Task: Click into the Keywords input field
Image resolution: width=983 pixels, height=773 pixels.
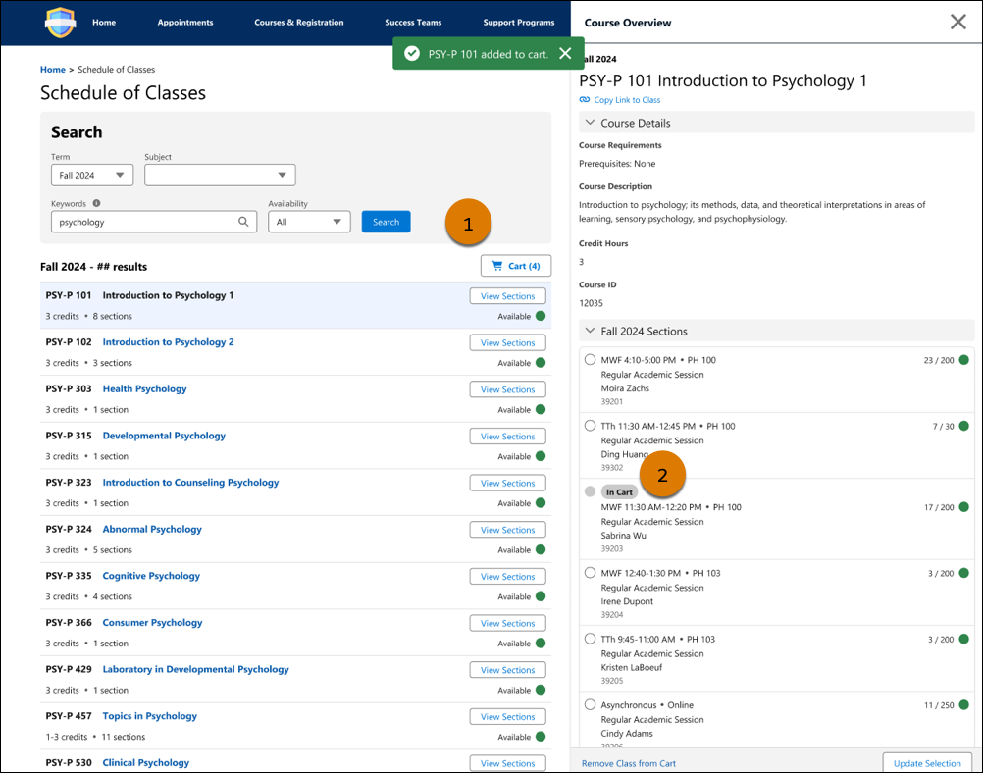Action: (154, 222)
